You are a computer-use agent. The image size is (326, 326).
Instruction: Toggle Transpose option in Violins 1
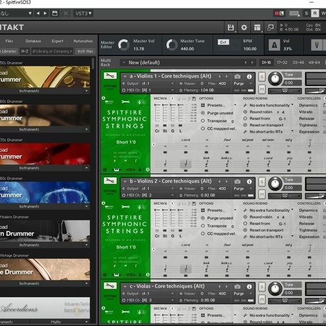pyautogui.click(x=203, y=121)
